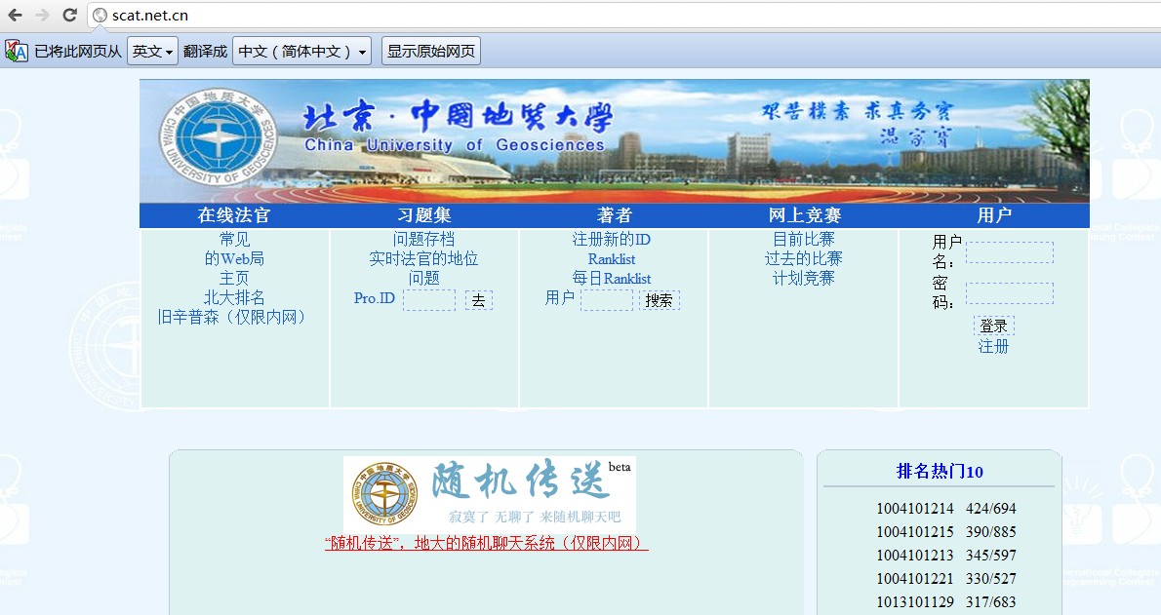
Task: Open the 网上竞赛 menu header
Action: [804, 215]
